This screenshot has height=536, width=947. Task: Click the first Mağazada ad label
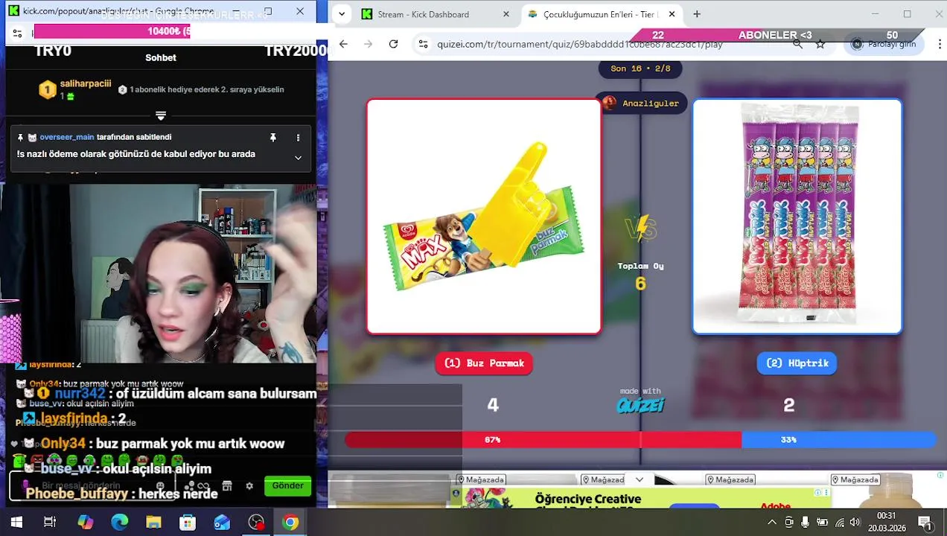click(481, 479)
